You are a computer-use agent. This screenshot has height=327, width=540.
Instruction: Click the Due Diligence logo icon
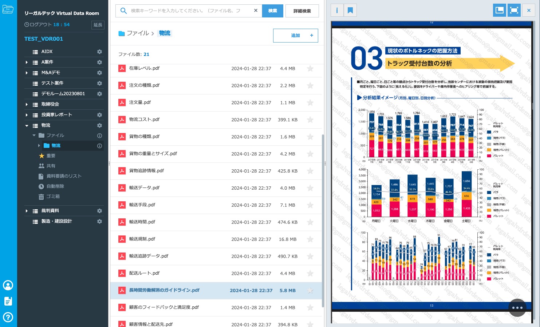click(8, 9)
